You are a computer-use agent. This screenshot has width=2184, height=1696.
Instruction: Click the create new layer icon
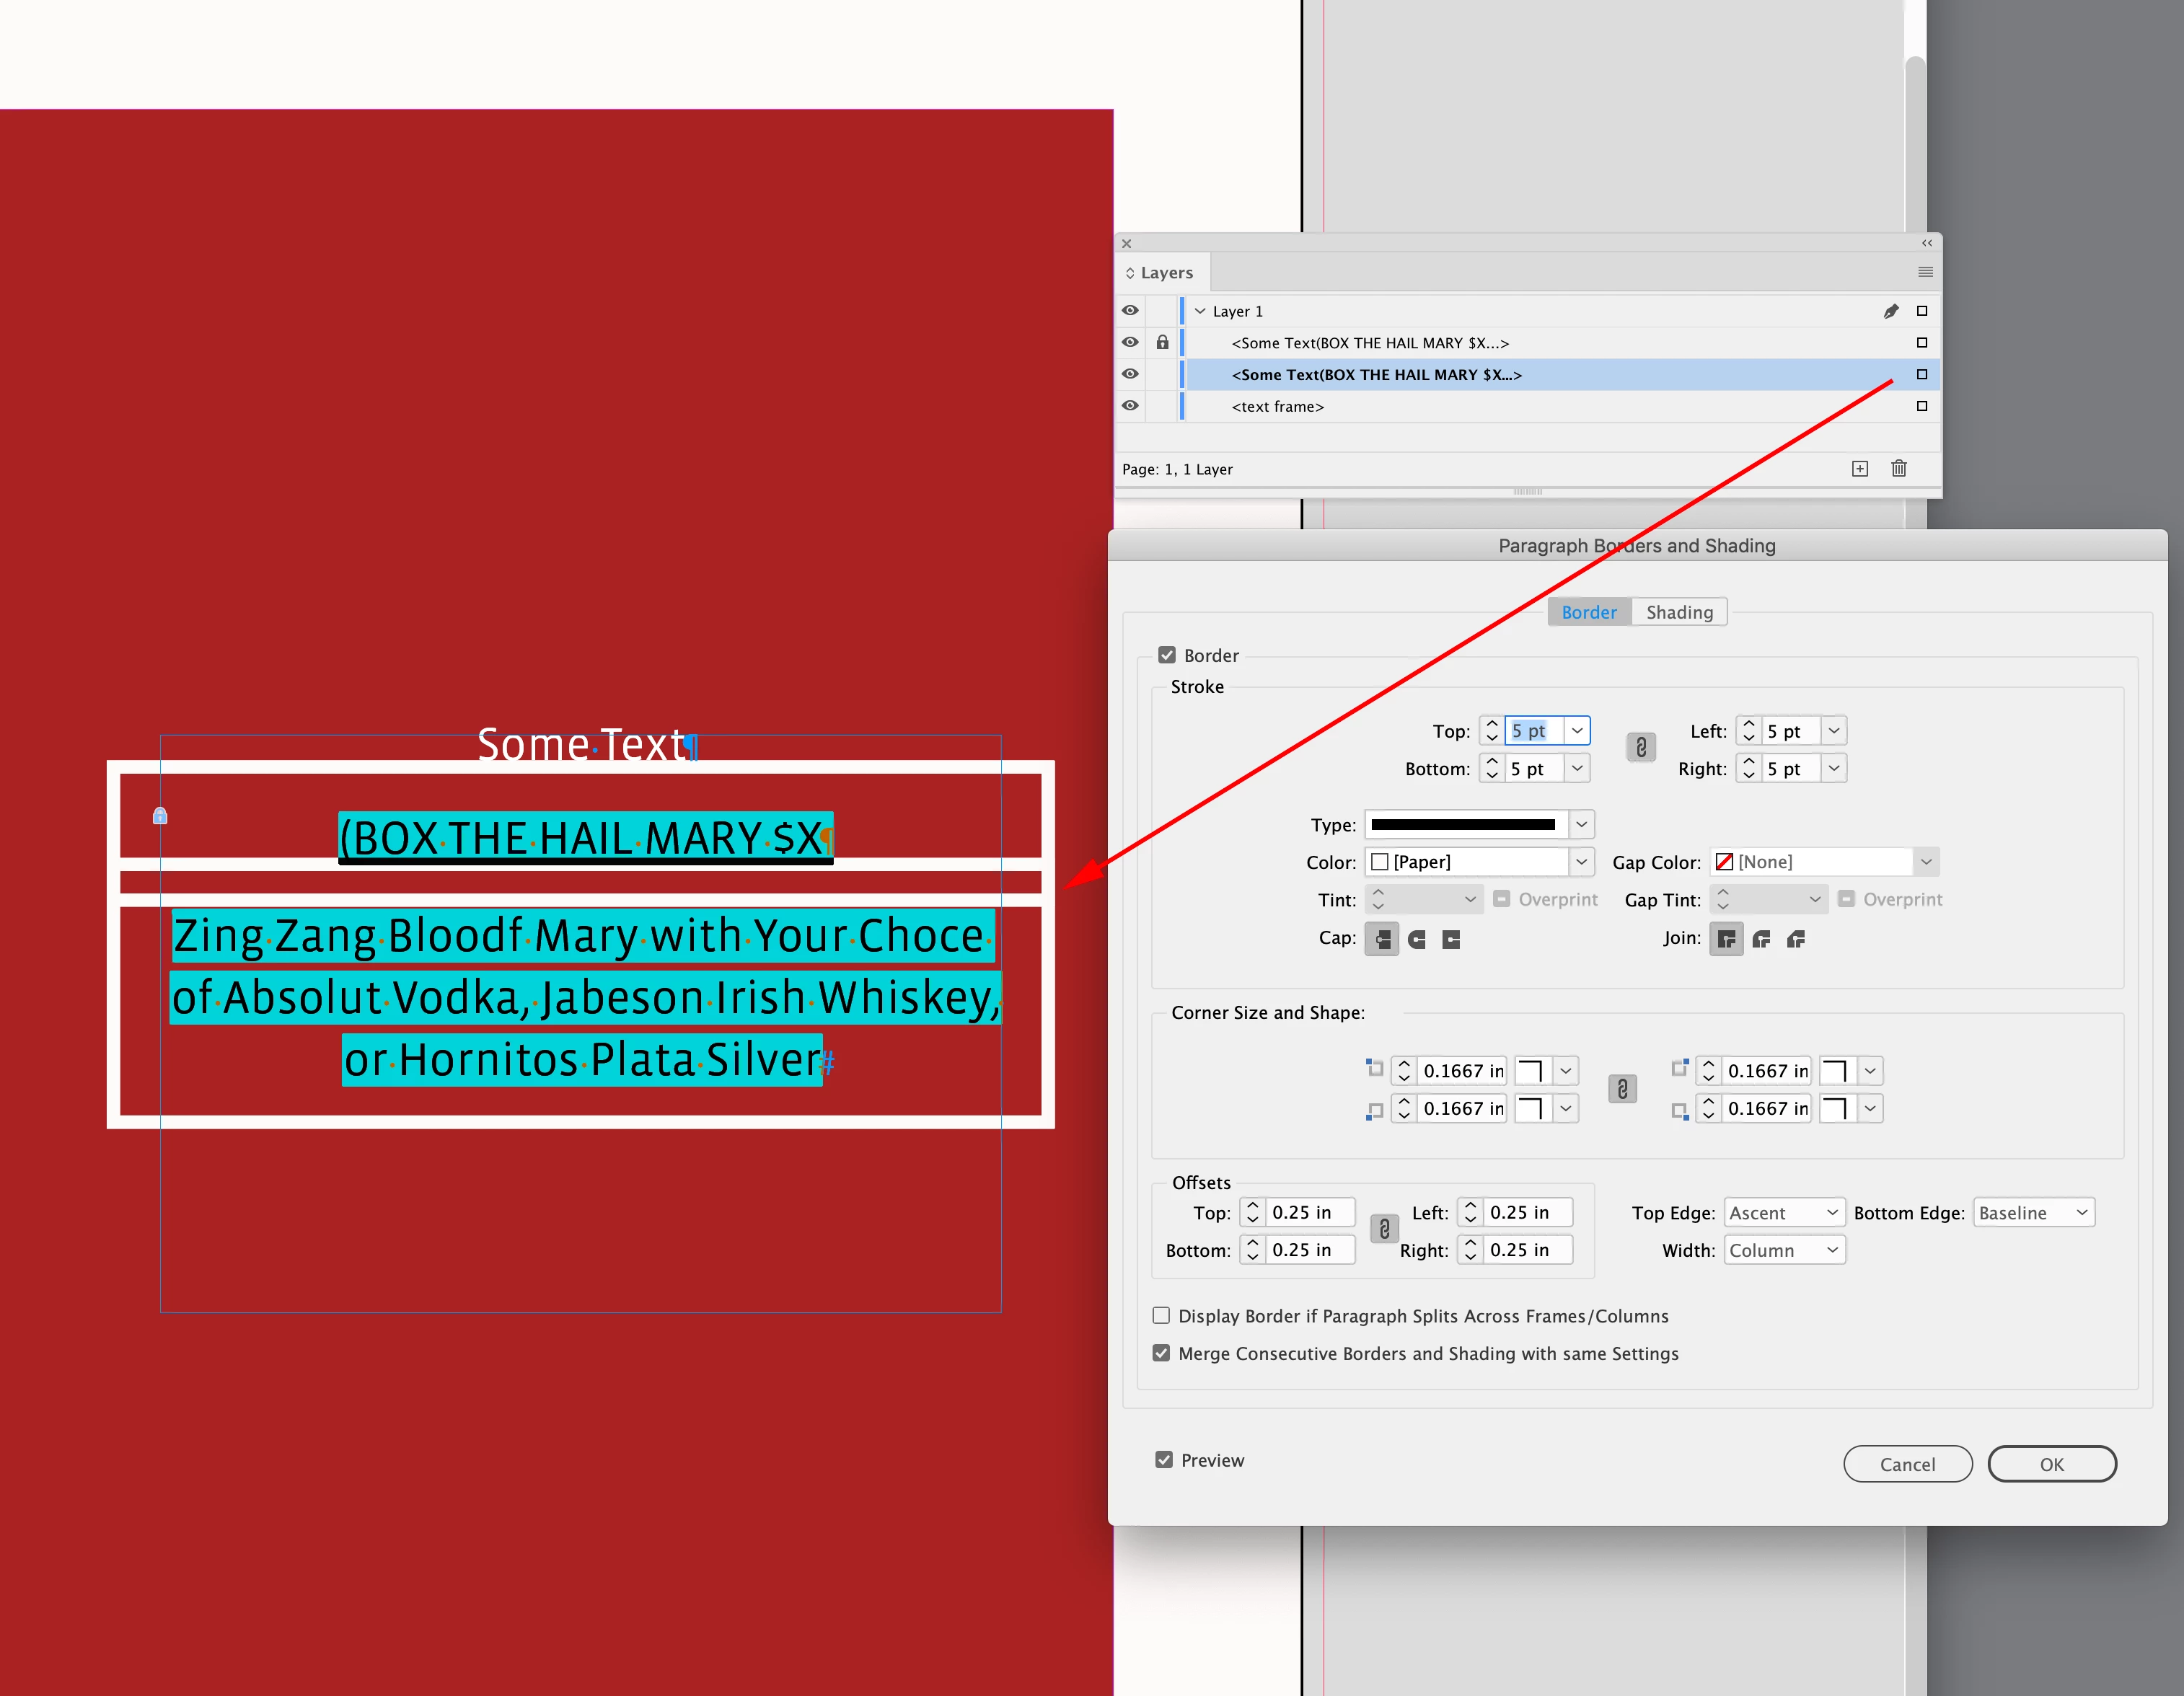coord(1859,468)
